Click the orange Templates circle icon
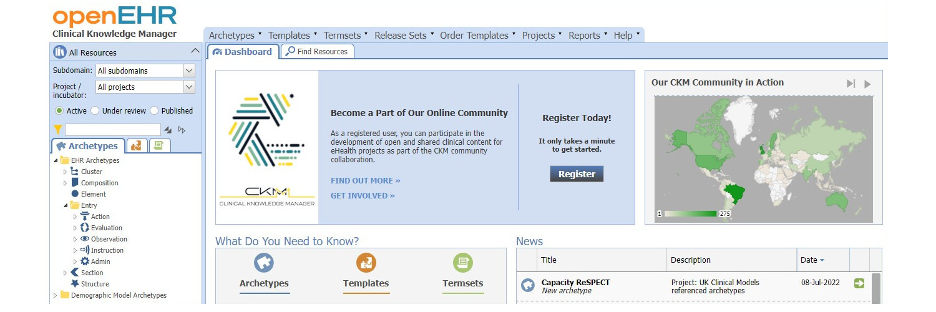Image resolution: width=936 pixels, height=312 pixels. point(366,263)
